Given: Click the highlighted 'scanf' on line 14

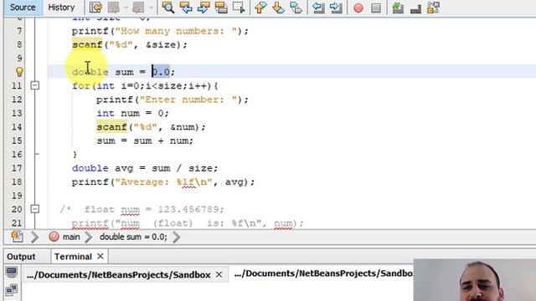Looking at the screenshot, I should 111,126.
